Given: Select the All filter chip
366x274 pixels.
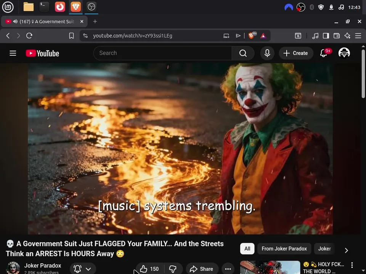Looking at the screenshot, I should coord(247,249).
